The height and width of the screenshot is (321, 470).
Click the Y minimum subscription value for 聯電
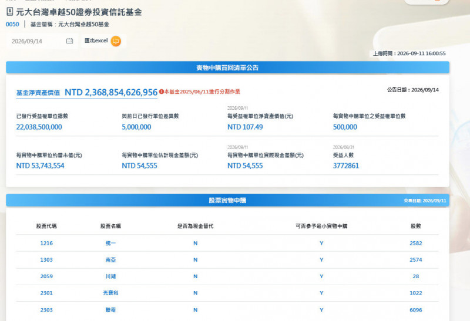pyautogui.click(x=321, y=310)
